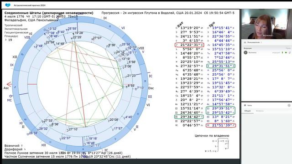Click the rulership chain diagram
292x164 pixels.
pos(217,145)
